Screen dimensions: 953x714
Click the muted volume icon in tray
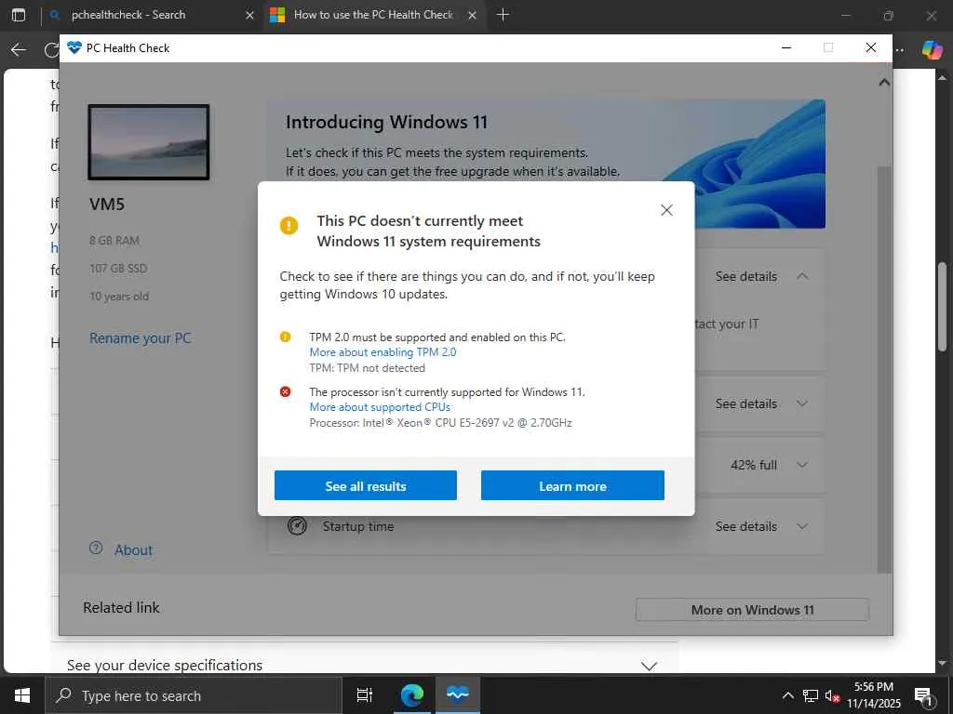pyautogui.click(x=832, y=696)
